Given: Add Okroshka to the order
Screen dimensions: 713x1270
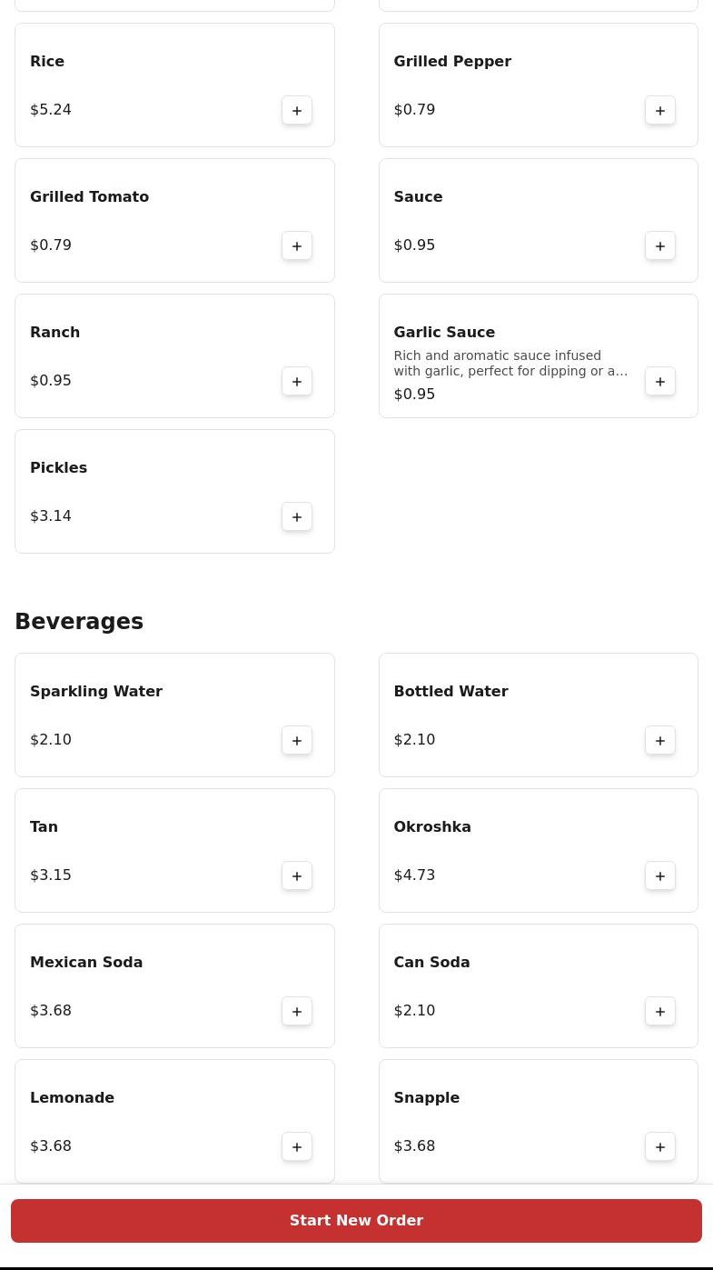Looking at the screenshot, I should coord(660,875).
